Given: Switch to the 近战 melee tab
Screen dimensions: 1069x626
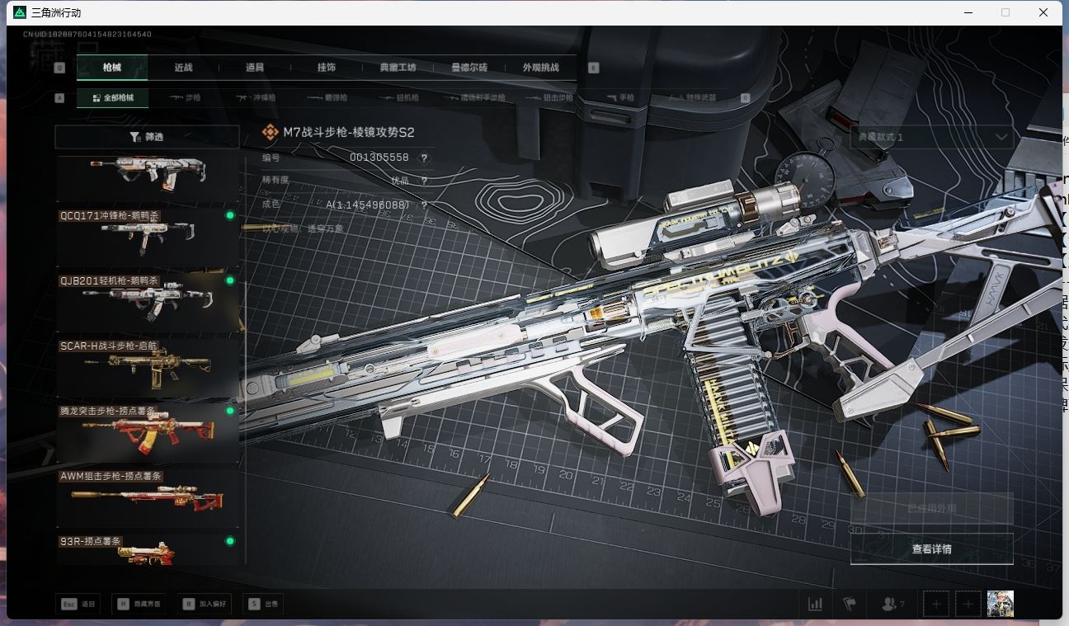Looking at the screenshot, I should pos(182,68).
